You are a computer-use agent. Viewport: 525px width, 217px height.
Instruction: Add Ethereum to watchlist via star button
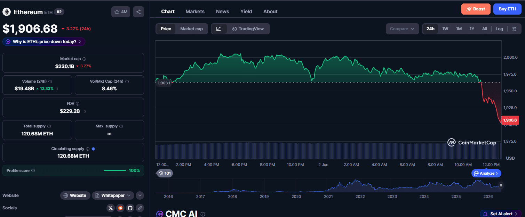(x=121, y=12)
